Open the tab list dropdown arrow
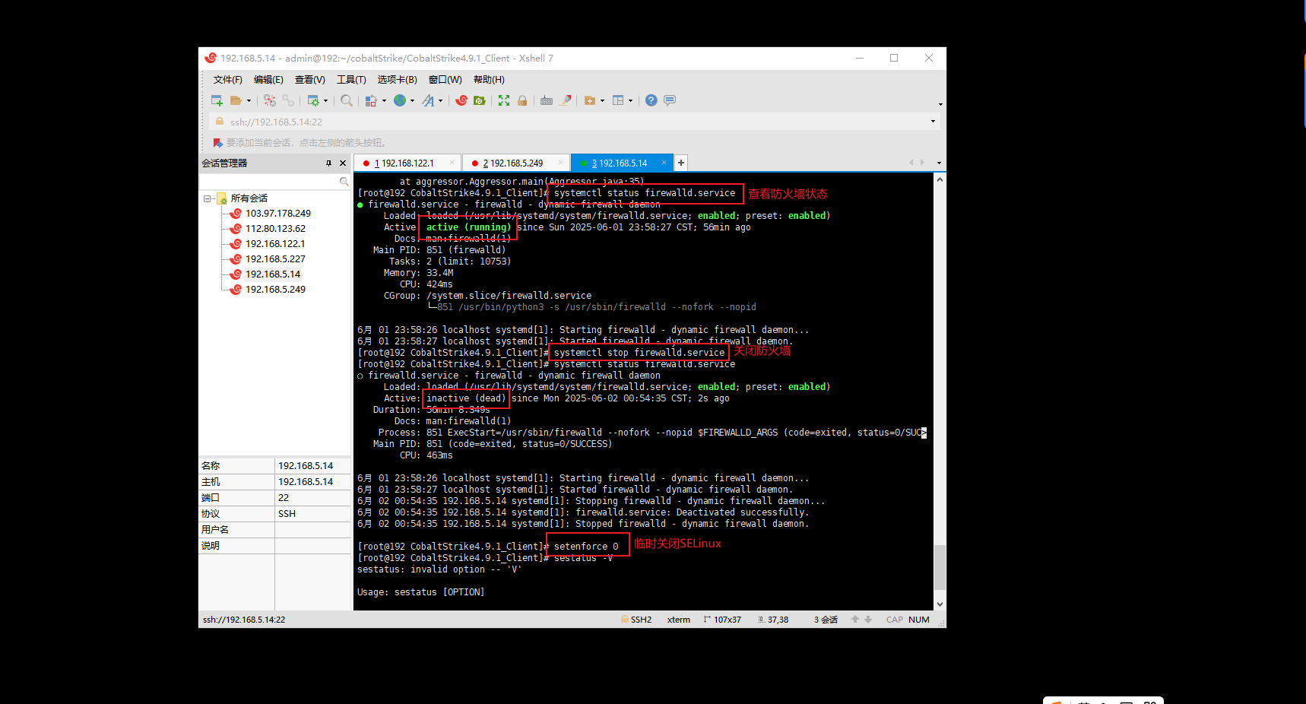This screenshot has width=1306, height=704. (939, 163)
